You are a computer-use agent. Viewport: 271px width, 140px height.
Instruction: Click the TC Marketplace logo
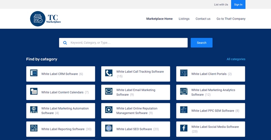pyautogui.click(x=46, y=19)
